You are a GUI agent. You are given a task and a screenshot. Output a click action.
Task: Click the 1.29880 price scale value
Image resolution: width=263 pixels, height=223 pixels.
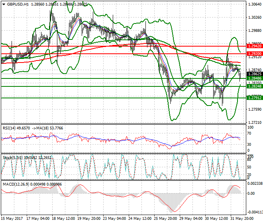tap(255, 31)
